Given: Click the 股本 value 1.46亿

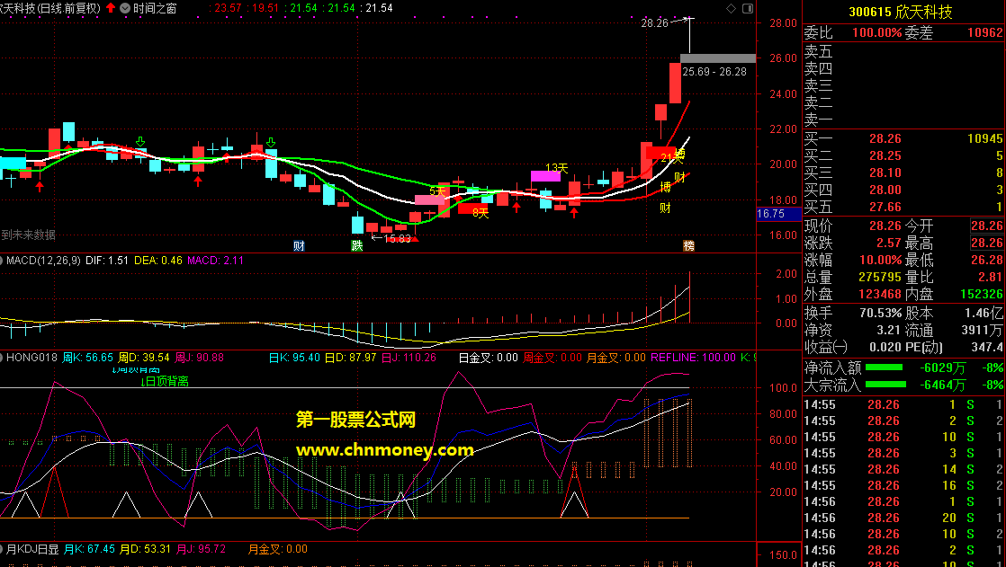Looking at the screenshot, I should tap(983, 314).
